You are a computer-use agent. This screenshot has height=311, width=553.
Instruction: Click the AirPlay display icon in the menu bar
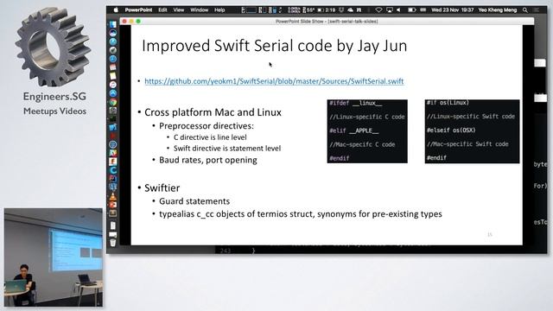click(x=390, y=10)
